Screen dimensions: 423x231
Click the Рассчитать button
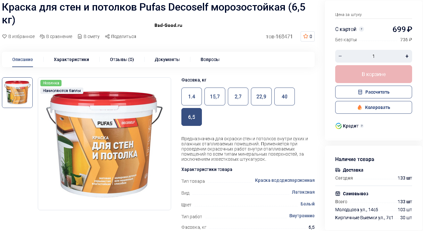[x=374, y=92]
